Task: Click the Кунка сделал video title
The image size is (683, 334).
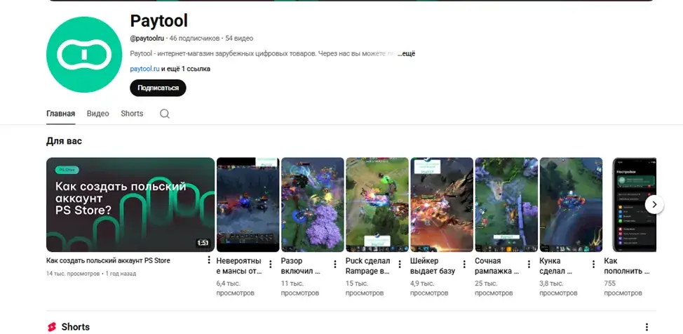Action: 556,266
